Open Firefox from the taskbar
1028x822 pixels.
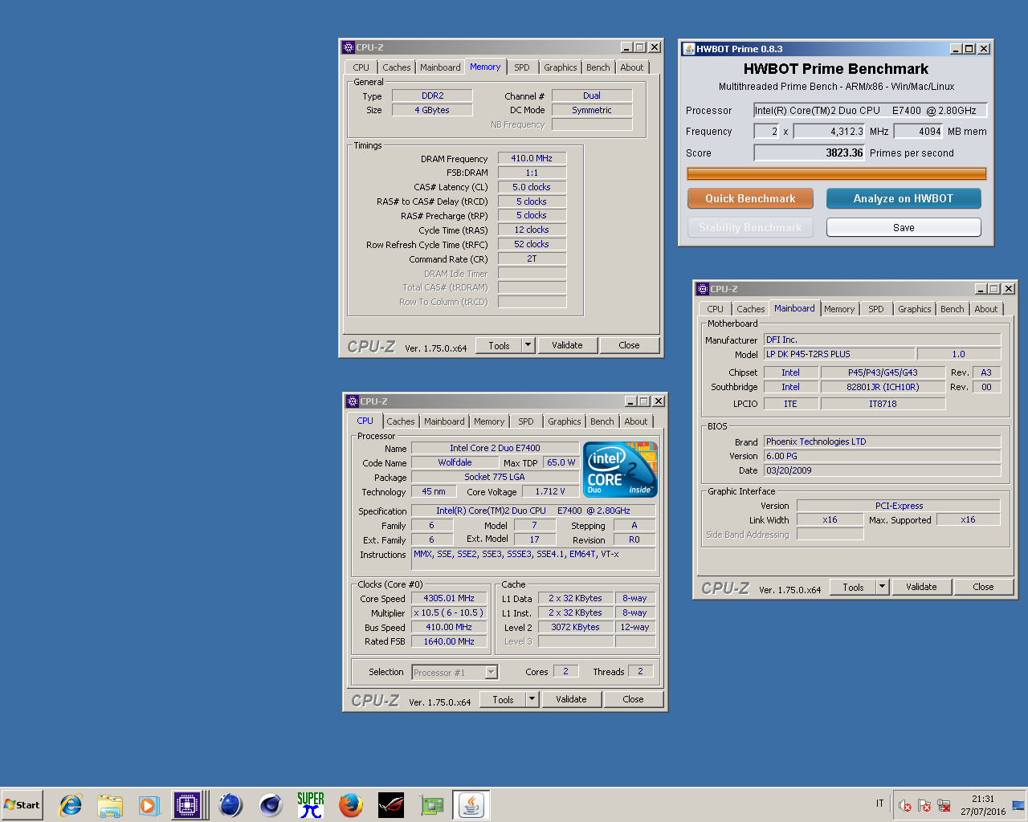pyautogui.click(x=351, y=805)
